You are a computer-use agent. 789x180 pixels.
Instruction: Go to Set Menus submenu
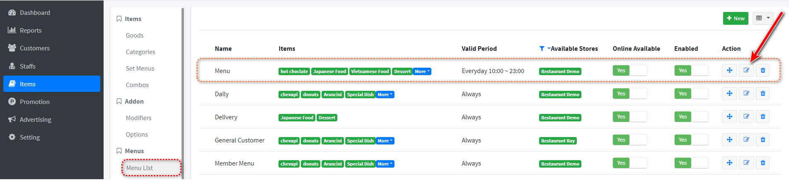click(140, 69)
